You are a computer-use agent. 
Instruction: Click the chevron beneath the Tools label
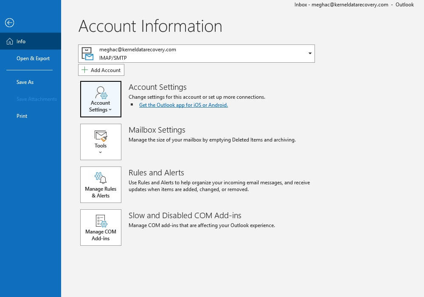tap(100, 152)
